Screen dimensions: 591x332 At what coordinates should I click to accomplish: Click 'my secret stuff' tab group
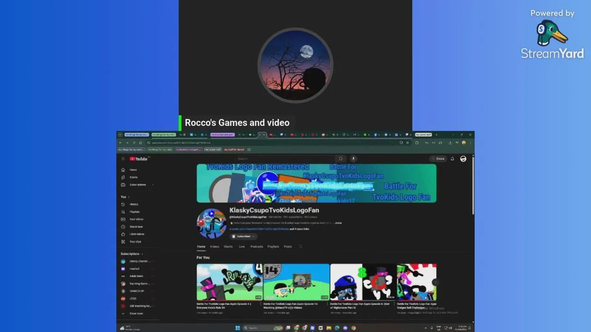(x=423, y=135)
